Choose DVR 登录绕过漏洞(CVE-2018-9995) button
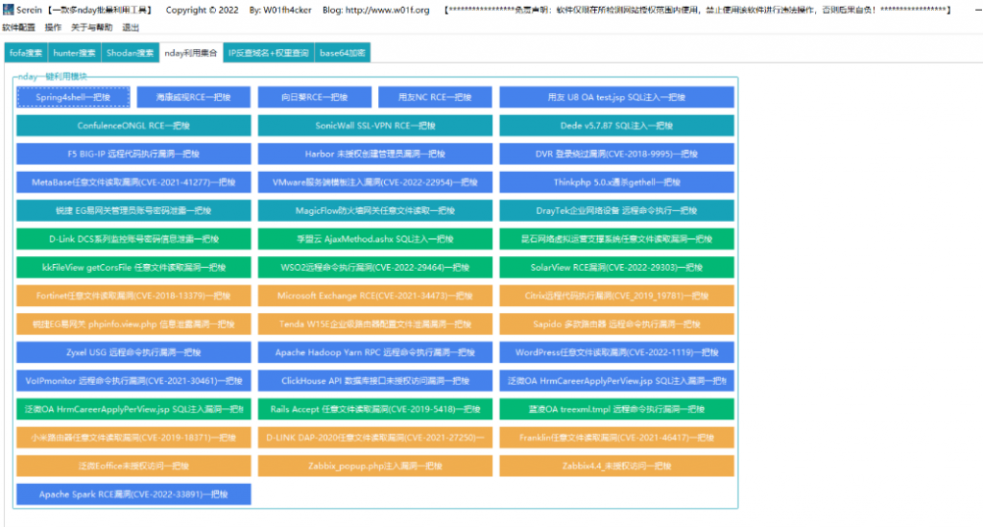Image resolution: width=983 pixels, height=527 pixels. tap(616, 154)
